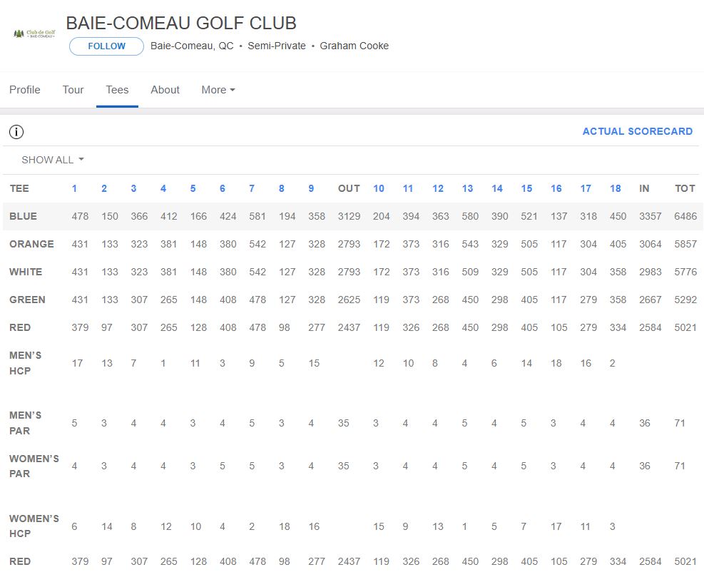
Task: Open hole 7 header link
Action: click(252, 188)
